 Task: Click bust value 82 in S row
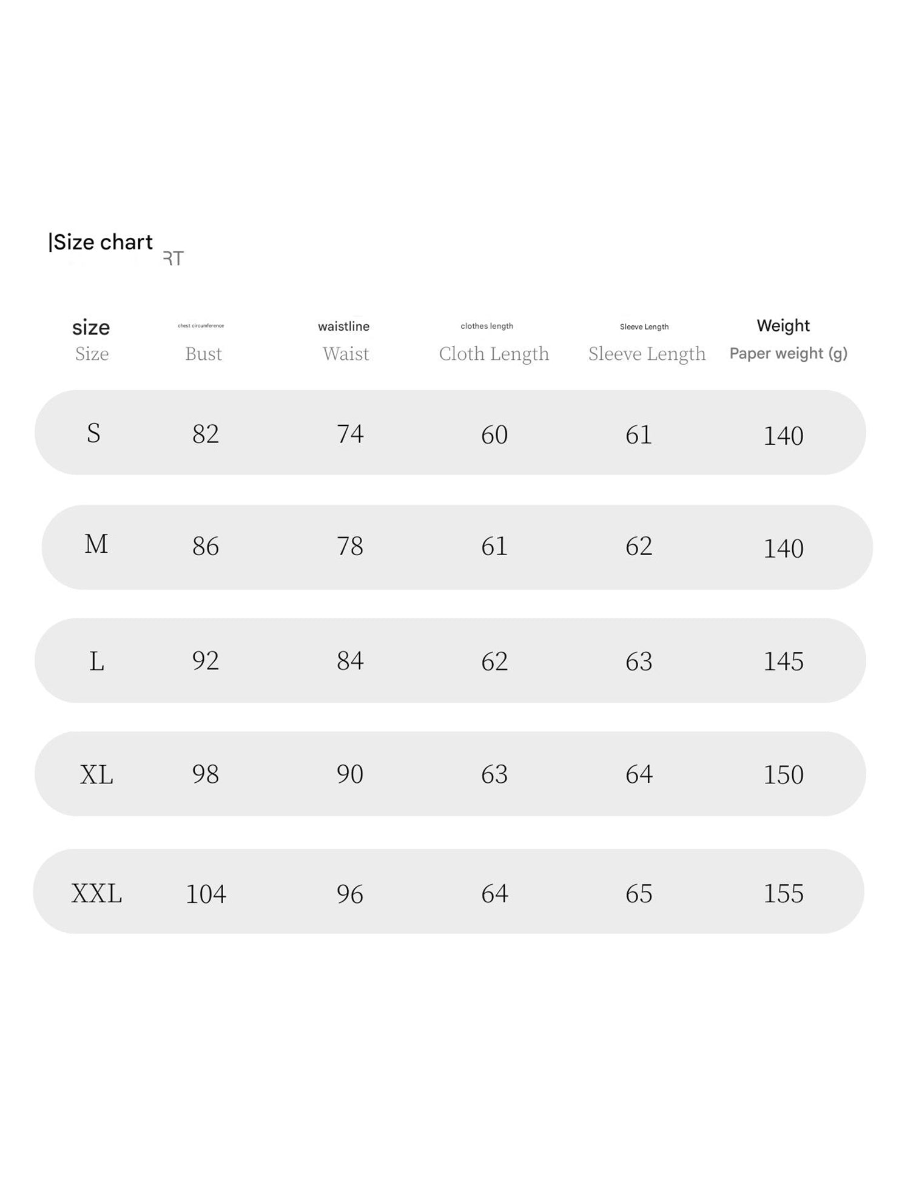coord(206,434)
